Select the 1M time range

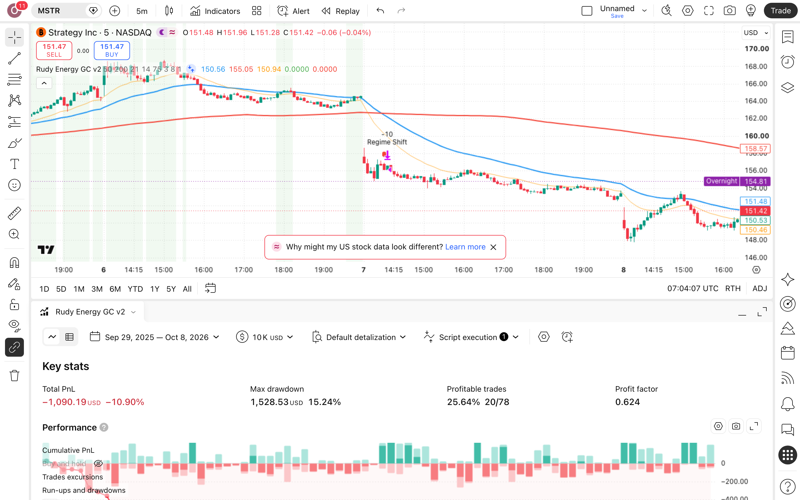79,289
